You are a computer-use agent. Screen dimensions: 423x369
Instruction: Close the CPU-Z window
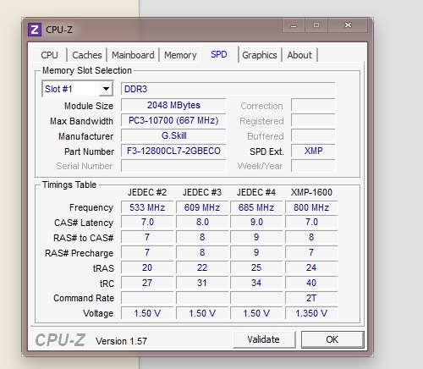(348, 25)
